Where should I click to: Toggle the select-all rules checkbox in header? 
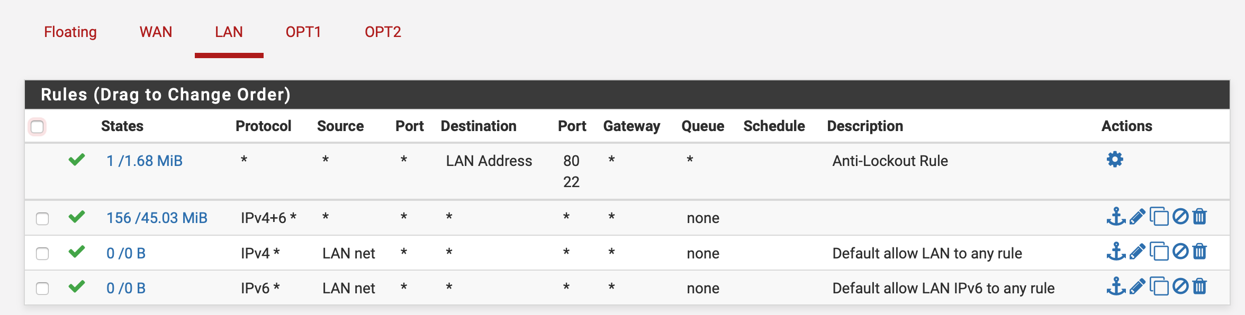pos(37,127)
